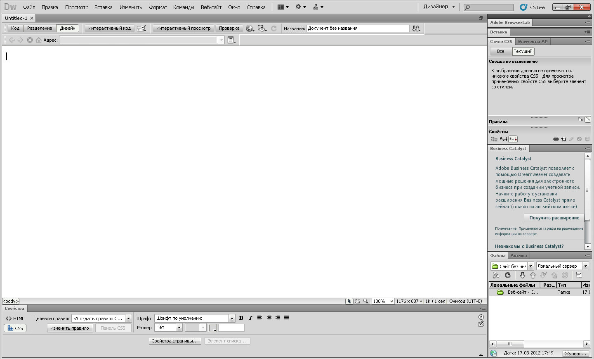
Task: Switch to the Элементы AP tab
Action: click(533, 41)
